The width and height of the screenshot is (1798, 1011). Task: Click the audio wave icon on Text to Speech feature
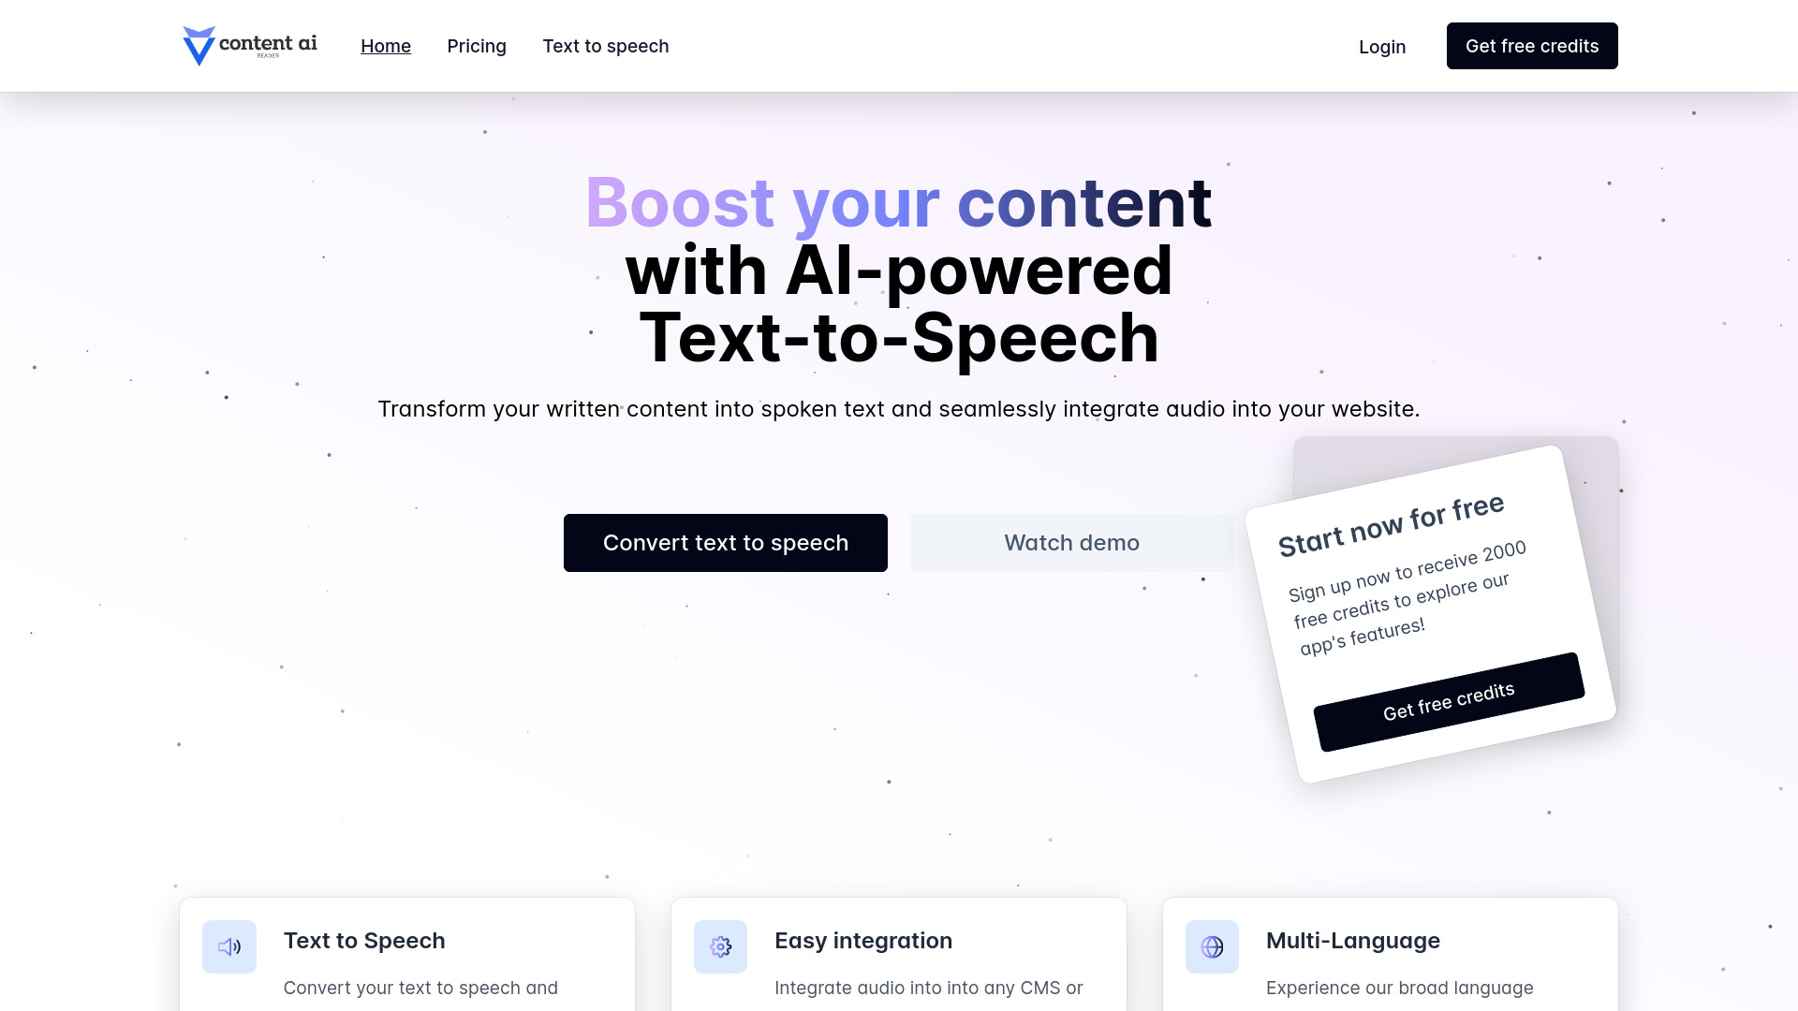[228, 946]
